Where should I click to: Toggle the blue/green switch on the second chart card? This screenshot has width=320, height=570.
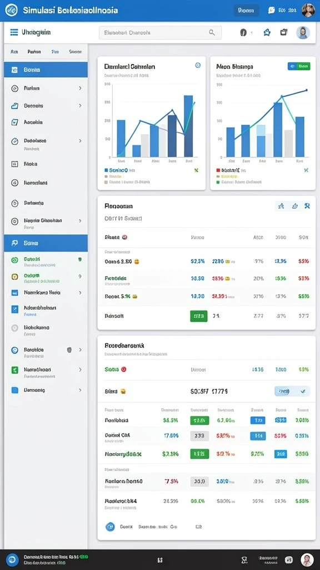(299, 66)
